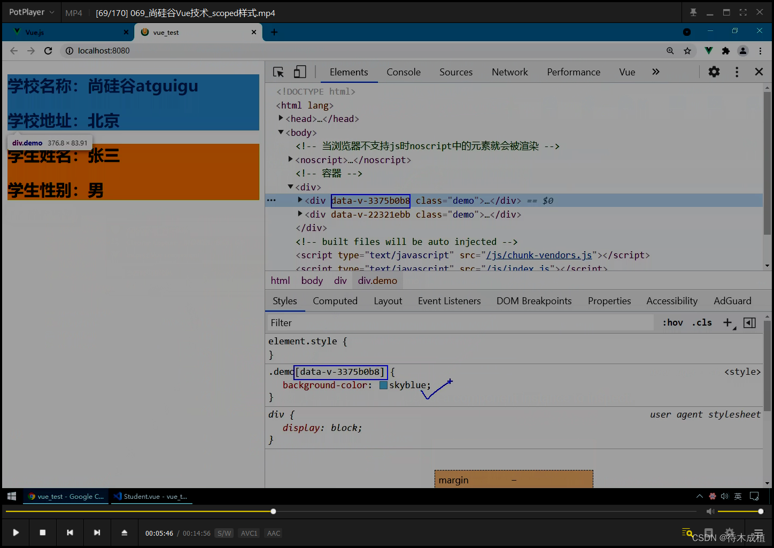Open the Accessibility pane
The height and width of the screenshot is (548, 774).
(672, 301)
